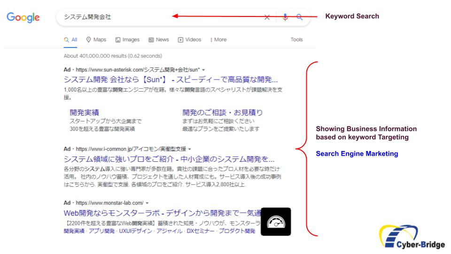Open the 開発のご相談・お見積り sitelink

(x=222, y=112)
